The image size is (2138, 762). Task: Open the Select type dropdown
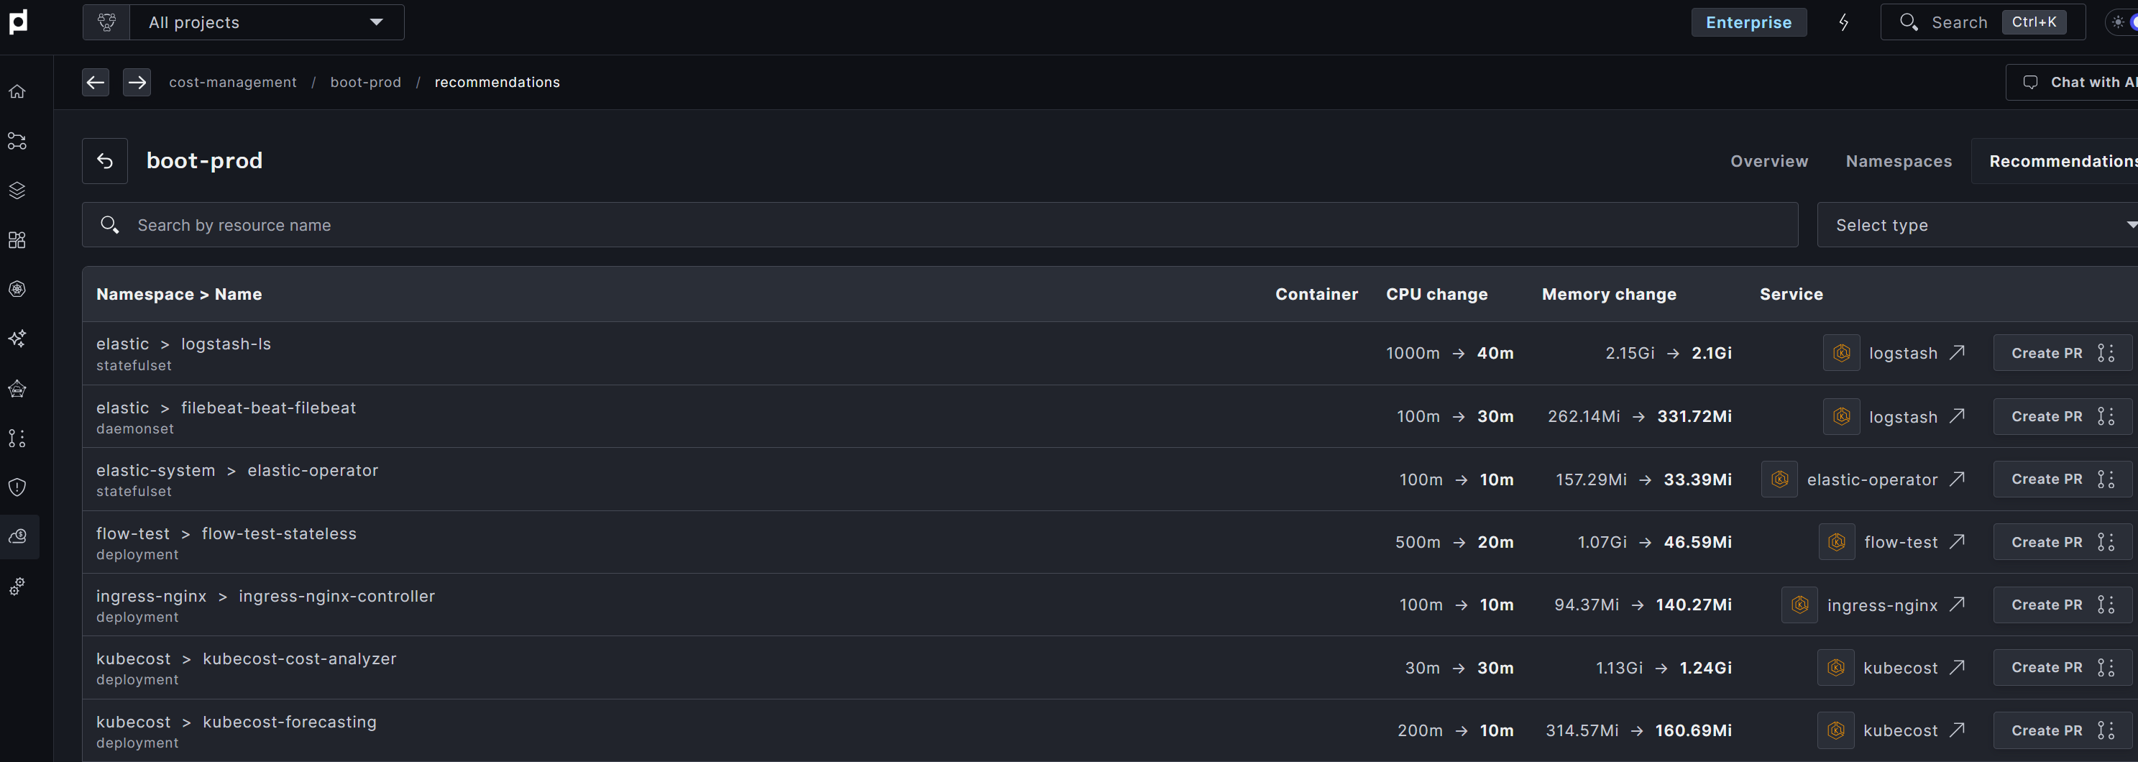[x=1977, y=225]
